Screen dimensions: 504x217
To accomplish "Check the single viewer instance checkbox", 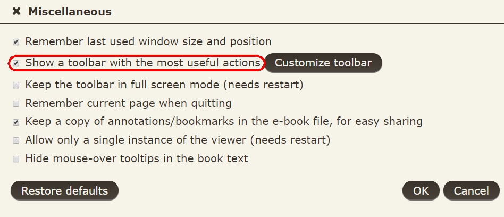I will pos(16,140).
